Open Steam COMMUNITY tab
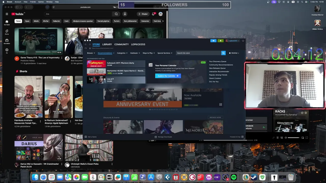The image size is (326, 183). [x=121, y=44]
